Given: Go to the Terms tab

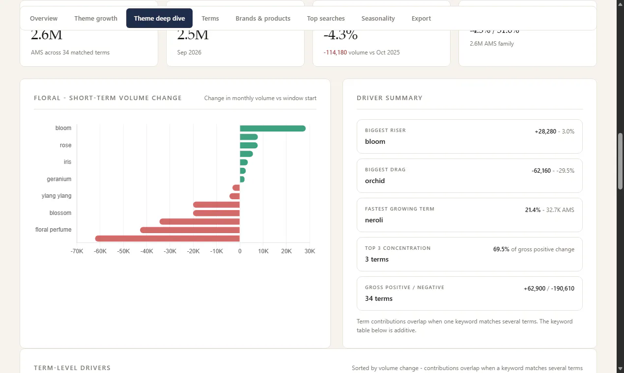Looking at the screenshot, I should tap(210, 18).
